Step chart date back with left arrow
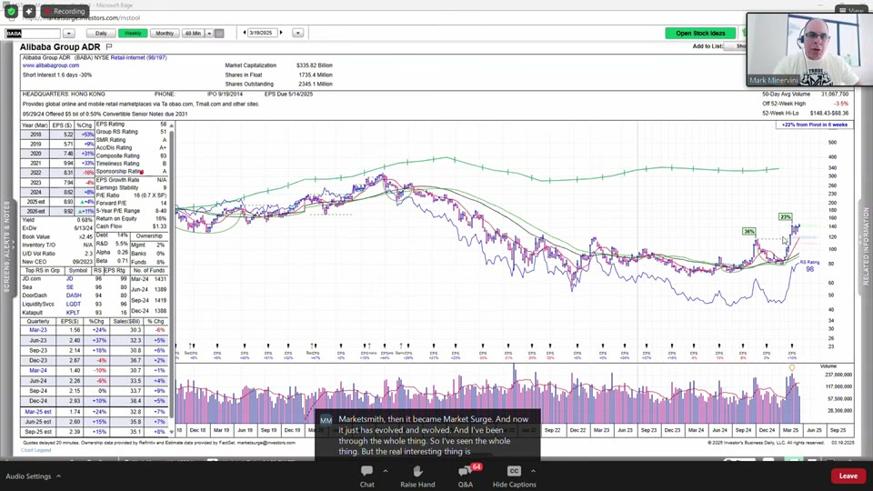This screenshot has height=491, width=873. coord(245,33)
